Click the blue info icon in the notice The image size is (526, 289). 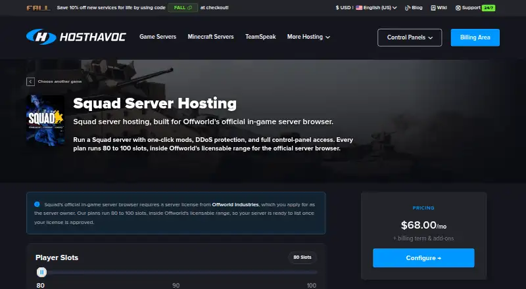coord(37,204)
